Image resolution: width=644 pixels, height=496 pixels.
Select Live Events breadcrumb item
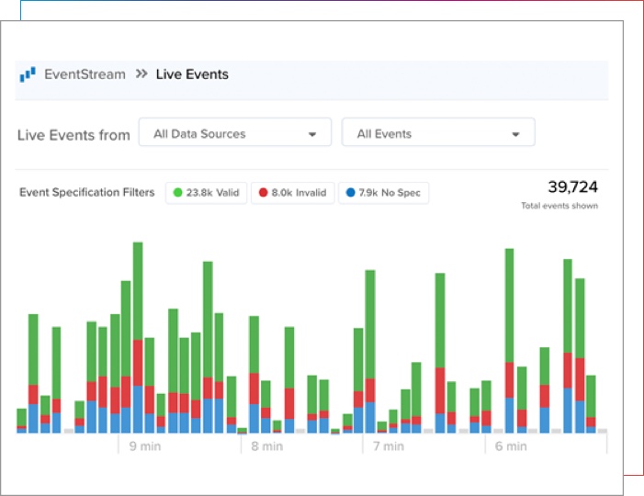point(192,74)
